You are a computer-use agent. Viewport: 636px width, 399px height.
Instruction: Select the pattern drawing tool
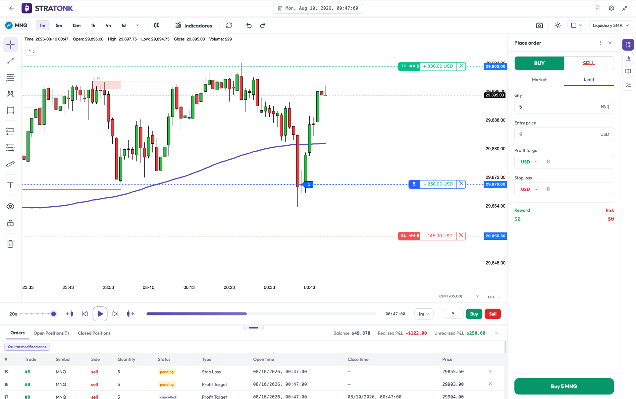pos(11,94)
